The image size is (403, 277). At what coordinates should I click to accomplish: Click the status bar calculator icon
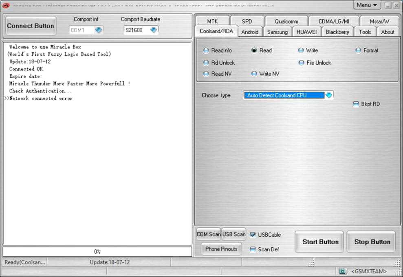point(342,271)
